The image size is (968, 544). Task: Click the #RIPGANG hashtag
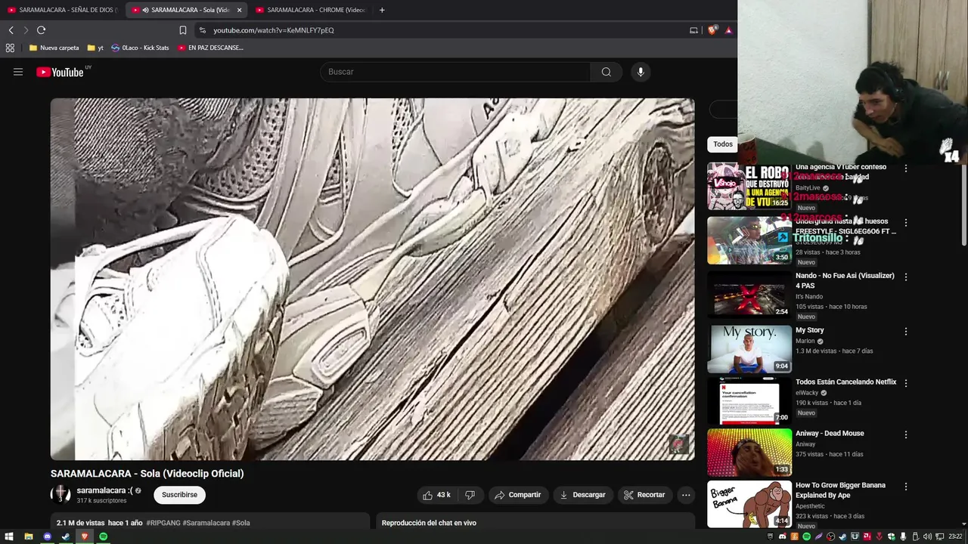click(x=163, y=523)
